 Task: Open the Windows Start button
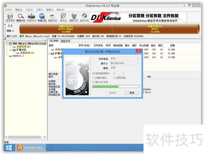(9, 148)
